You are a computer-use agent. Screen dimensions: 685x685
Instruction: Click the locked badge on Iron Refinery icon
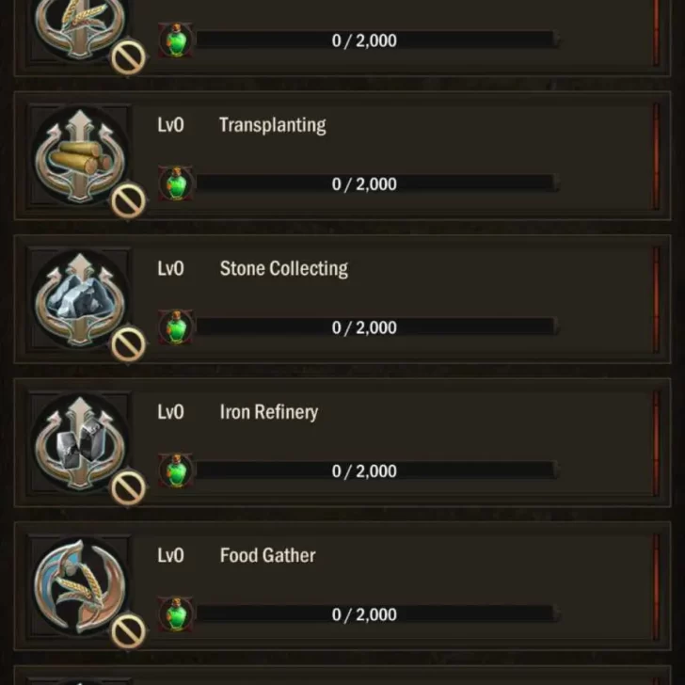point(128,487)
